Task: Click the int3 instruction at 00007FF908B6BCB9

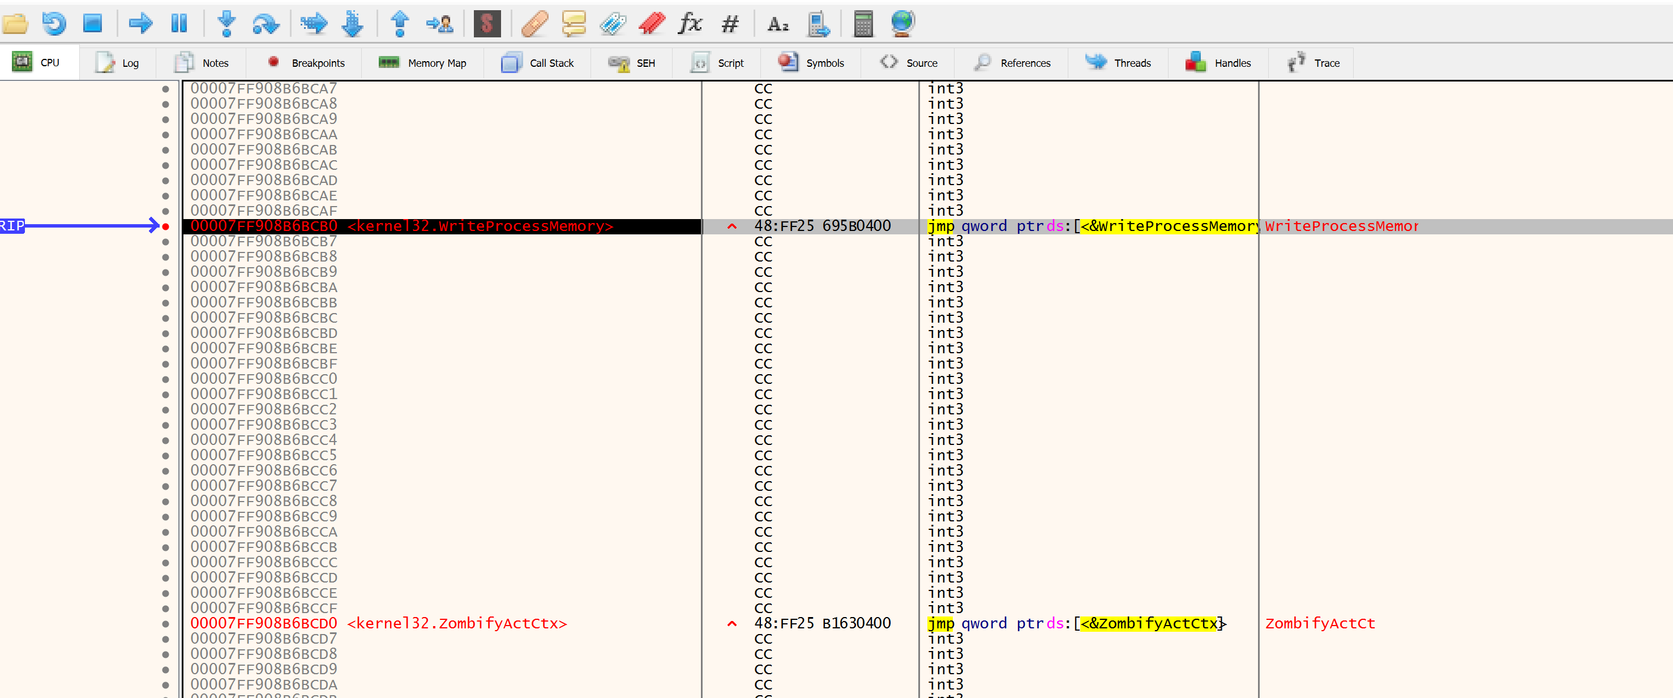Action: 945,272
